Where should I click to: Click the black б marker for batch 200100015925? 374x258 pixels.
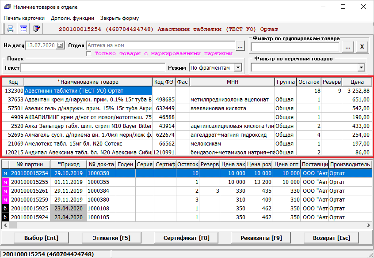pos(5,208)
